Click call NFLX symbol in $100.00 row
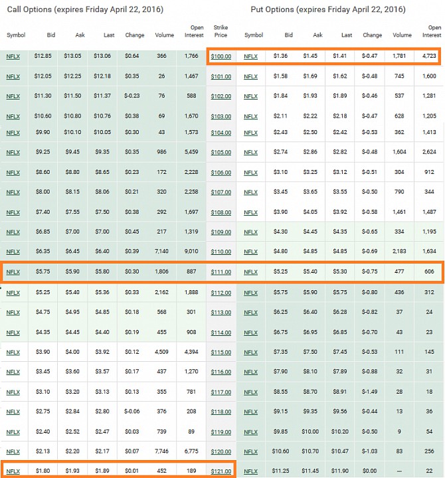 [x=13, y=56]
